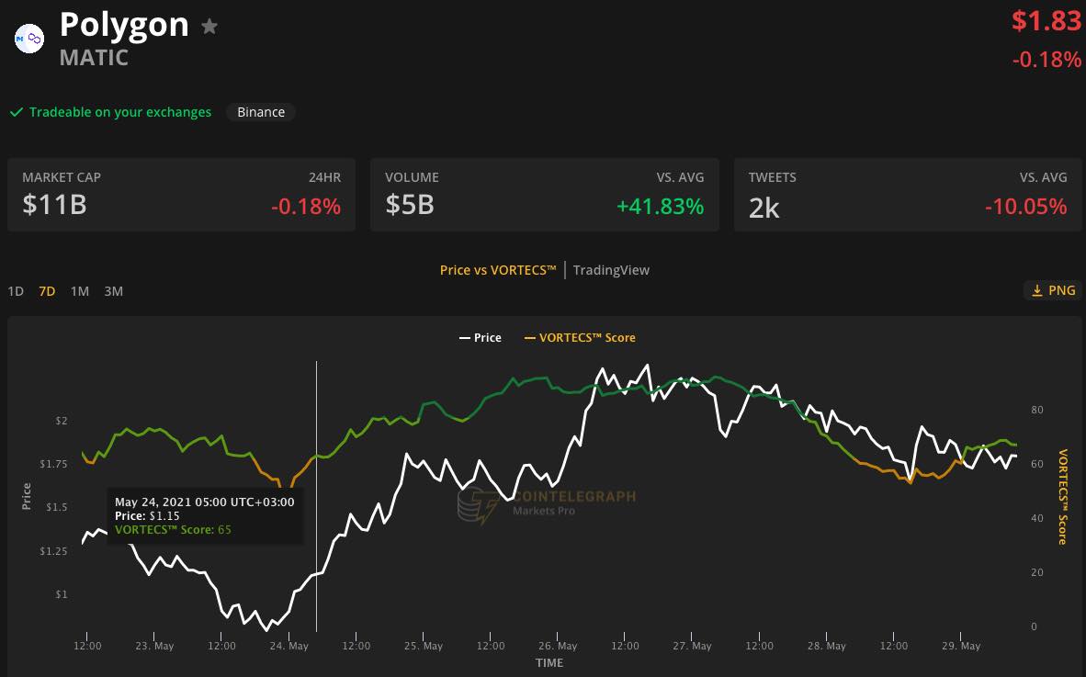Select the 3M time range
Image resolution: width=1086 pixels, height=677 pixels.
click(114, 291)
